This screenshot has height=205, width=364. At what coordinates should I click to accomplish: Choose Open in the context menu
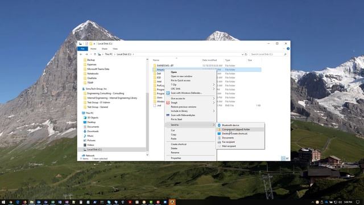(191, 72)
